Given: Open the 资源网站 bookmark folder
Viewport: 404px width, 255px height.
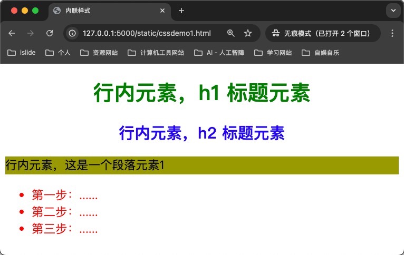Looking at the screenshot, I should (x=99, y=53).
